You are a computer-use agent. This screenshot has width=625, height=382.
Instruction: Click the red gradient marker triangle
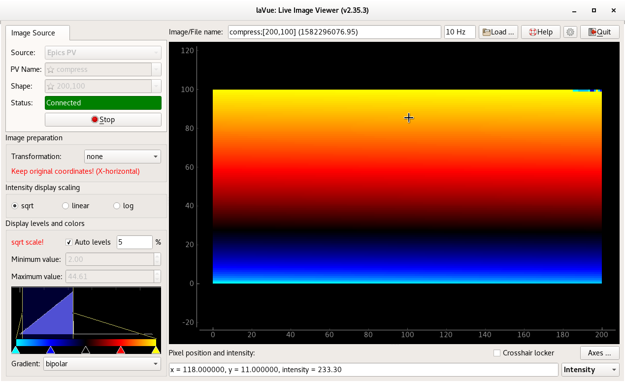coord(121,350)
